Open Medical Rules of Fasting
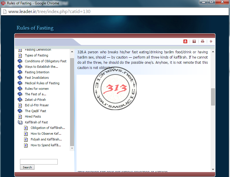The width and height of the screenshot is (230, 177). tap(42, 83)
